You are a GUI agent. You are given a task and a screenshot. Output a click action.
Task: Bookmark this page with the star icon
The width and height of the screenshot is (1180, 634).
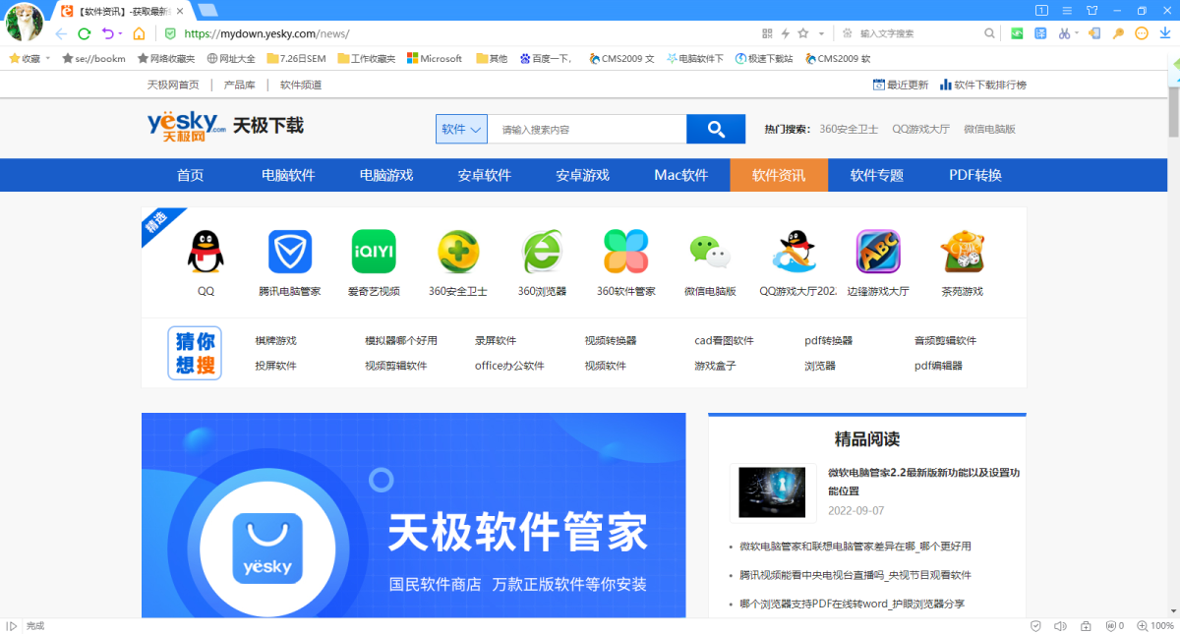pos(802,33)
